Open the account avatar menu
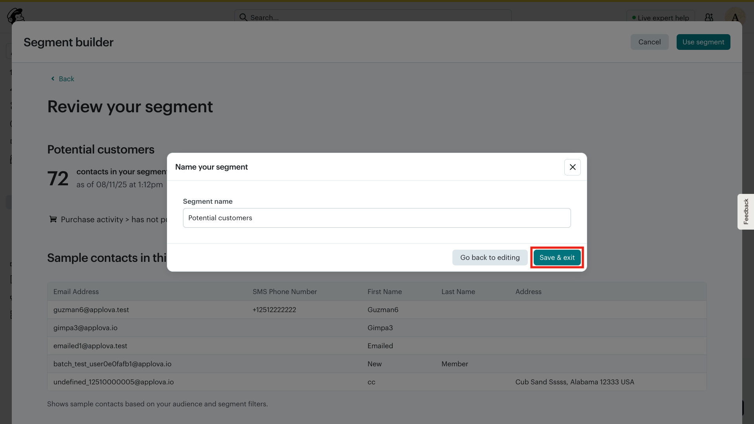 735,17
